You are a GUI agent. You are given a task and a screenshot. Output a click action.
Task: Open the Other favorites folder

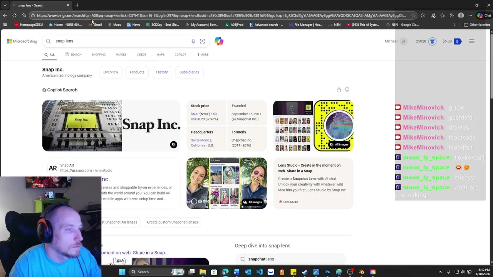click(477, 25)
